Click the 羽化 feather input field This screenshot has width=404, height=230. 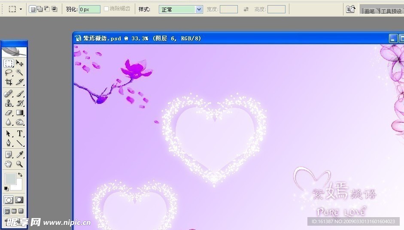point(89,9)
